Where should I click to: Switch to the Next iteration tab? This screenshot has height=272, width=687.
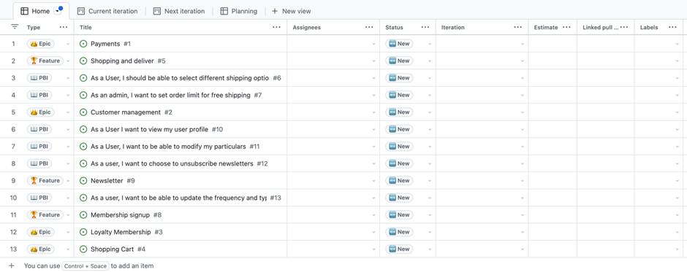[x=179, y=12]
